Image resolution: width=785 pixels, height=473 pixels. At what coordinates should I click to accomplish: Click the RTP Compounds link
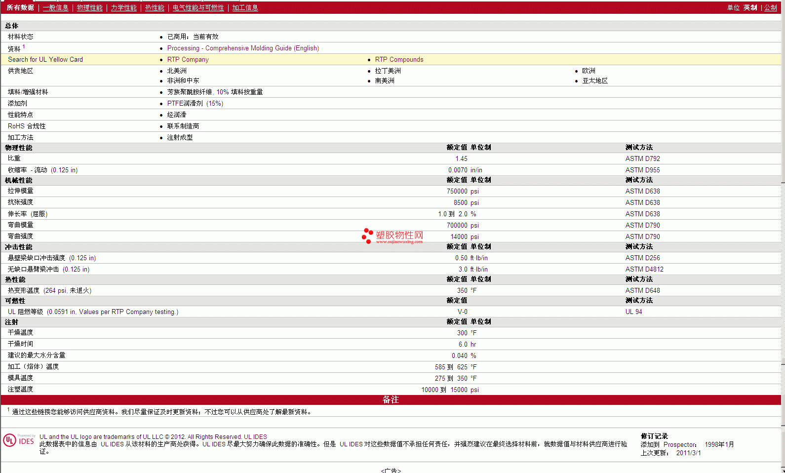(399, 60)
